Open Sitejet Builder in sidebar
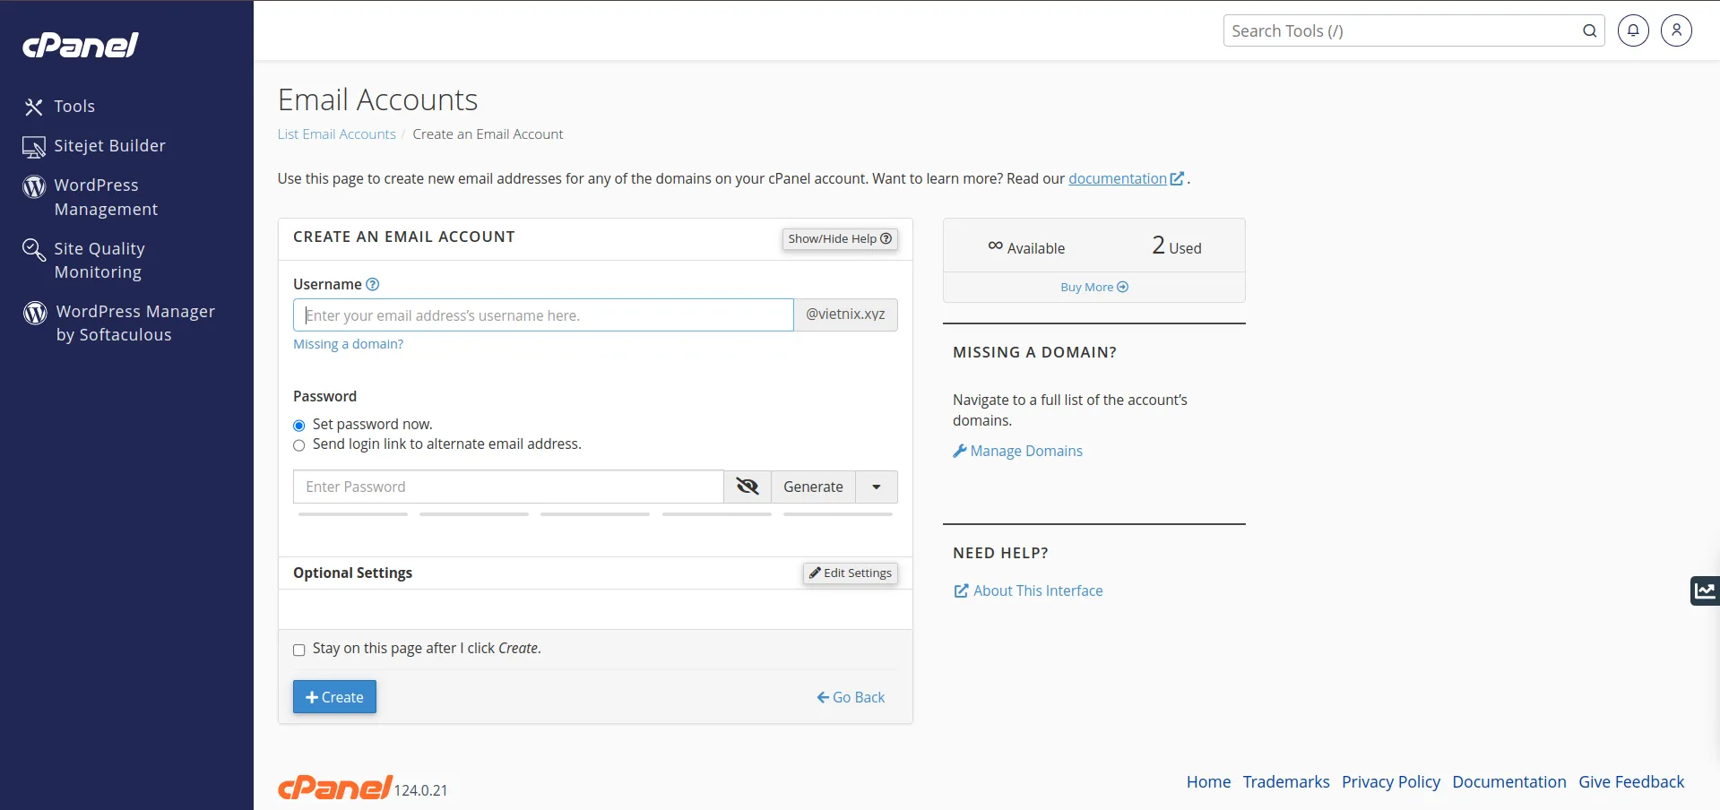Screen dimensions: 1720x810 pos(94,146)
